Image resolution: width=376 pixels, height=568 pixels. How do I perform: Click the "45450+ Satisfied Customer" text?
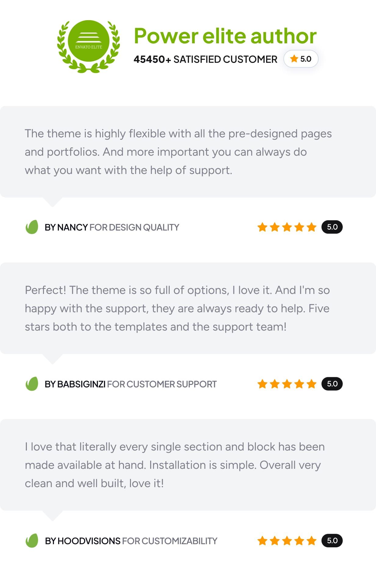pos(205,59)
